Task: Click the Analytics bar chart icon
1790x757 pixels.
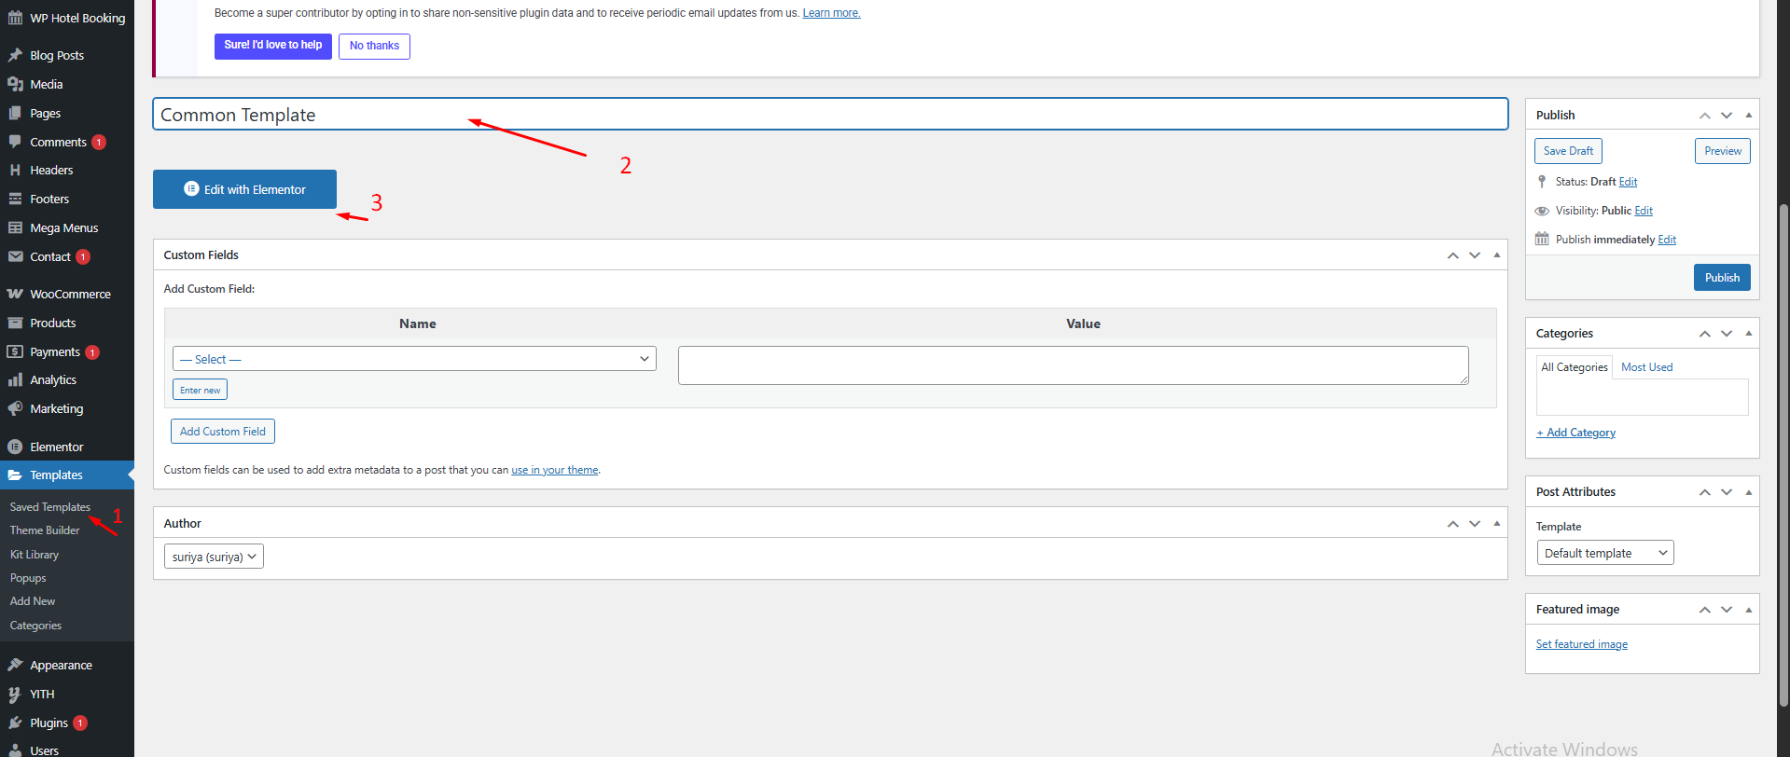Action: (15, 379)
